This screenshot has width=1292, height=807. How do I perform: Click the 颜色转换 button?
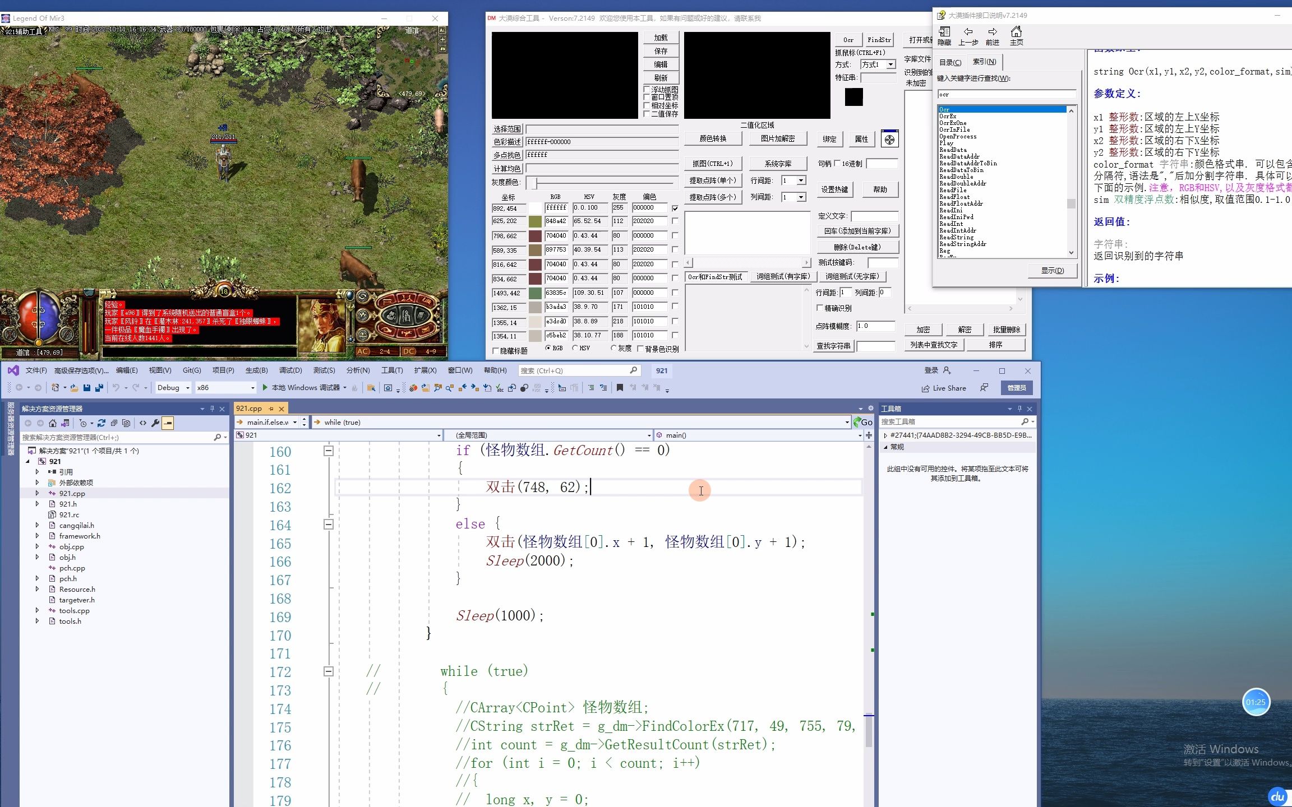pyautogui.click(x=713, y=138)
